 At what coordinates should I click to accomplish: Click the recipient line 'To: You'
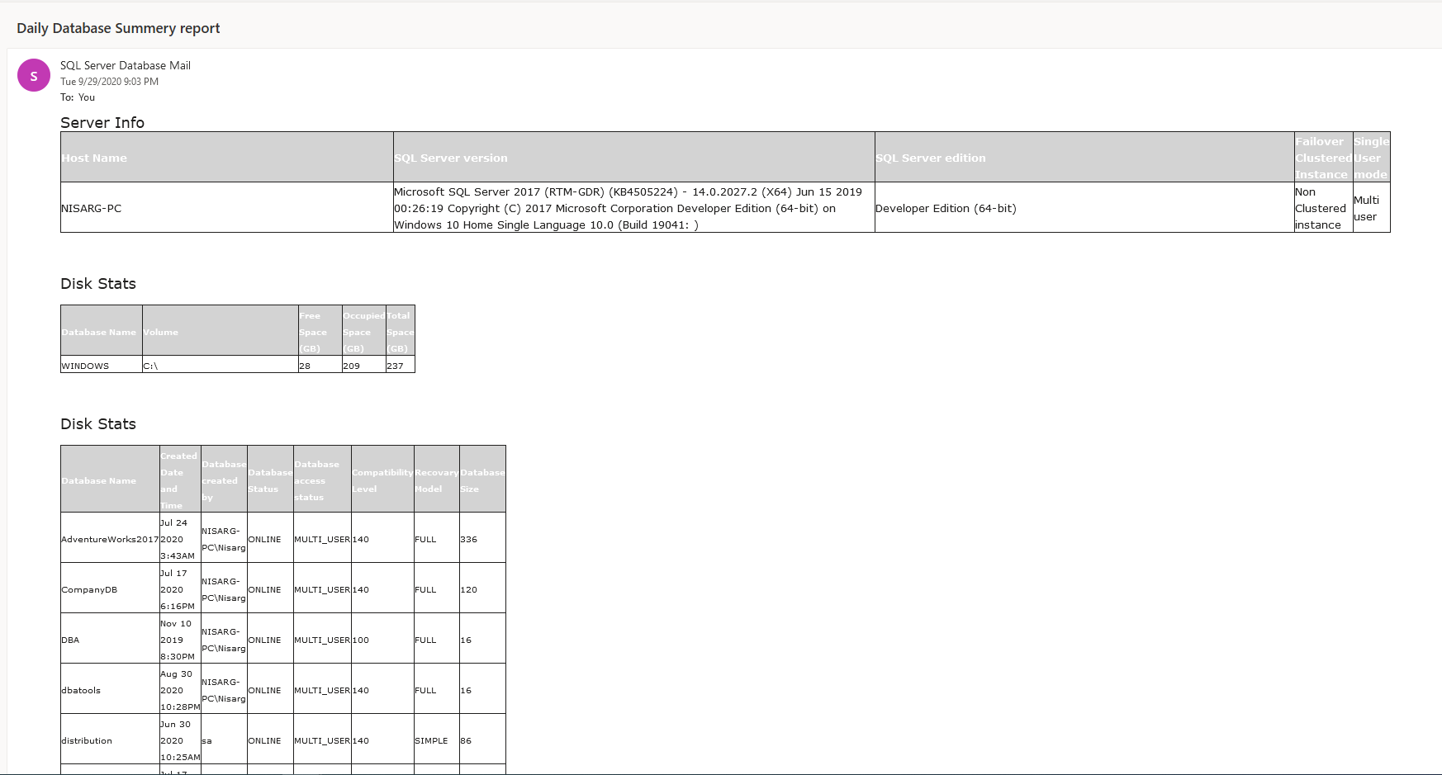point(78,97)
